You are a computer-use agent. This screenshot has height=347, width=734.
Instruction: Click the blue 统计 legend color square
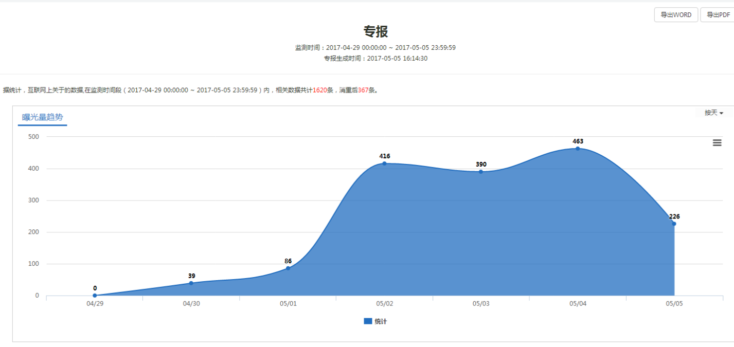368,321
